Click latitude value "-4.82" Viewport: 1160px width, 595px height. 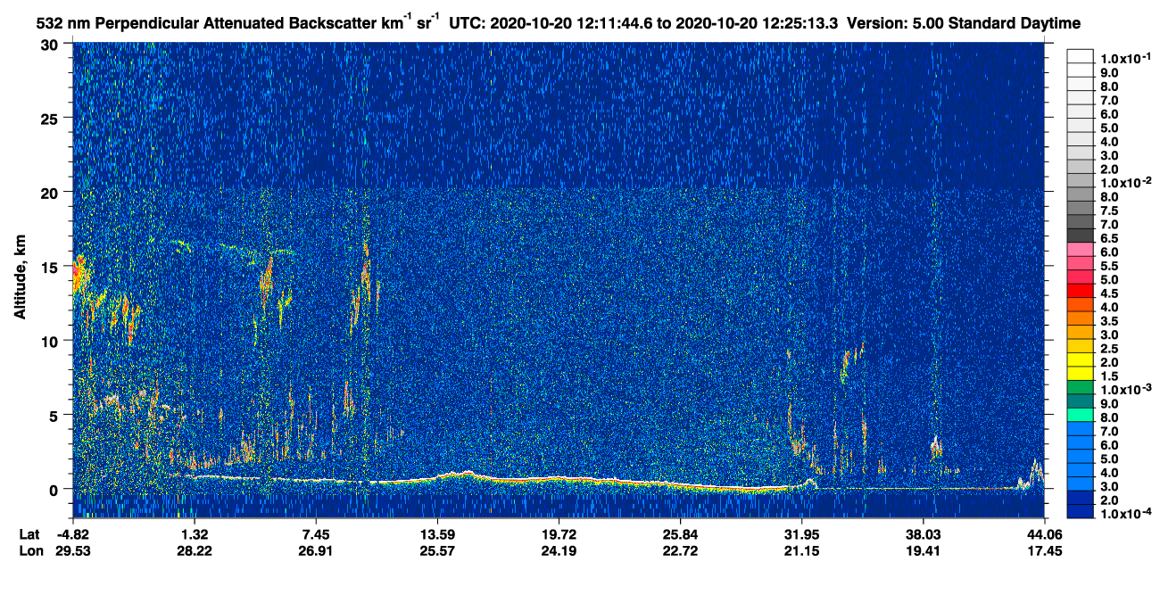[73, 534]
